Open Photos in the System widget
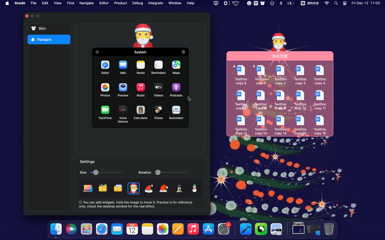This screenshot has width=385, height=240. coord(105,87)
